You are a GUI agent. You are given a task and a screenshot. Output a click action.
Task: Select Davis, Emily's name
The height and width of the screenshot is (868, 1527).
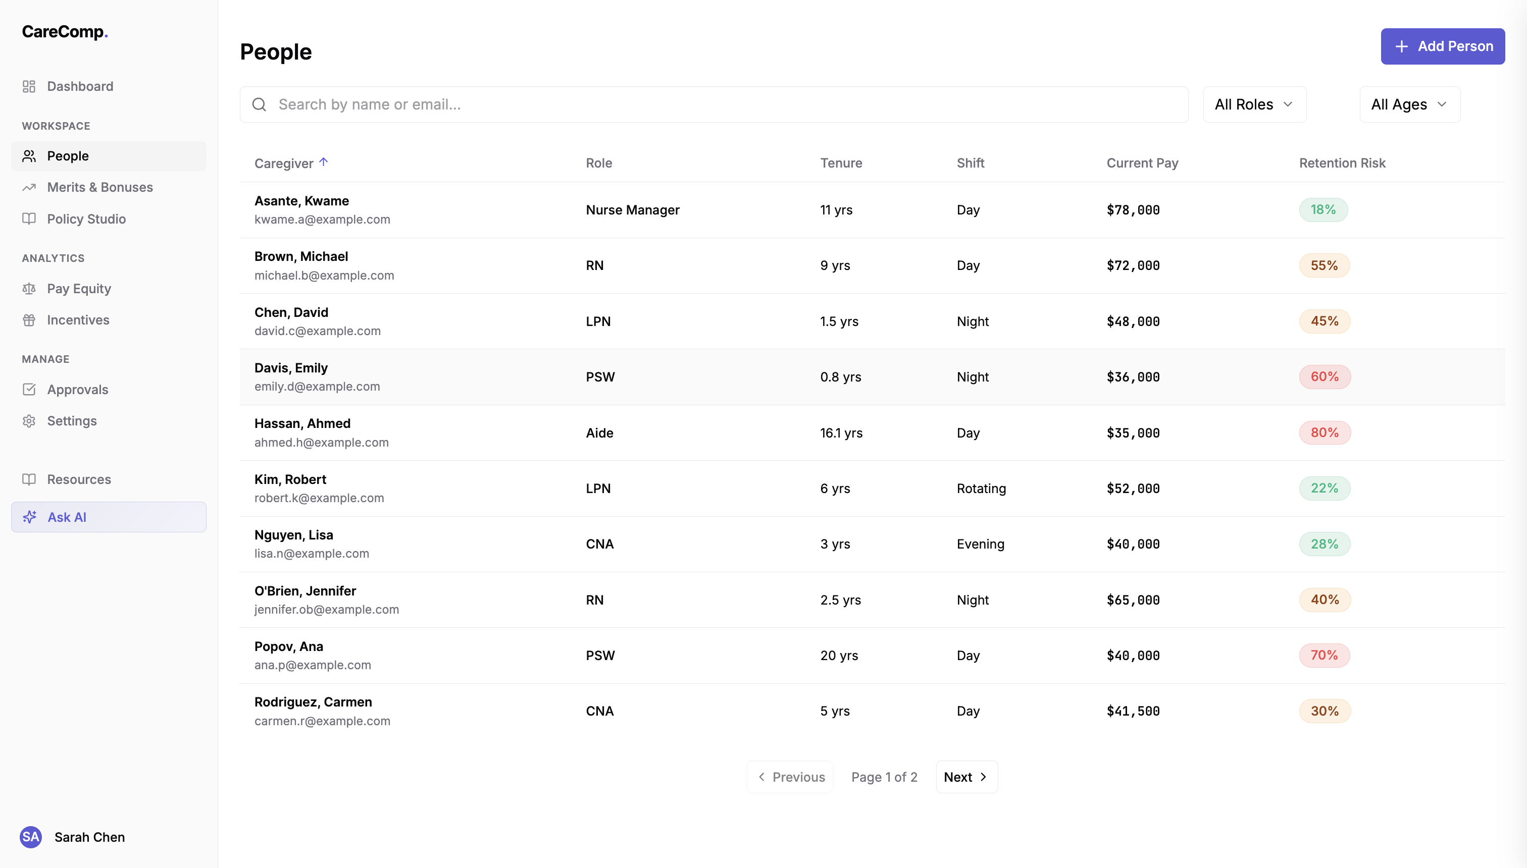point(291,368)
